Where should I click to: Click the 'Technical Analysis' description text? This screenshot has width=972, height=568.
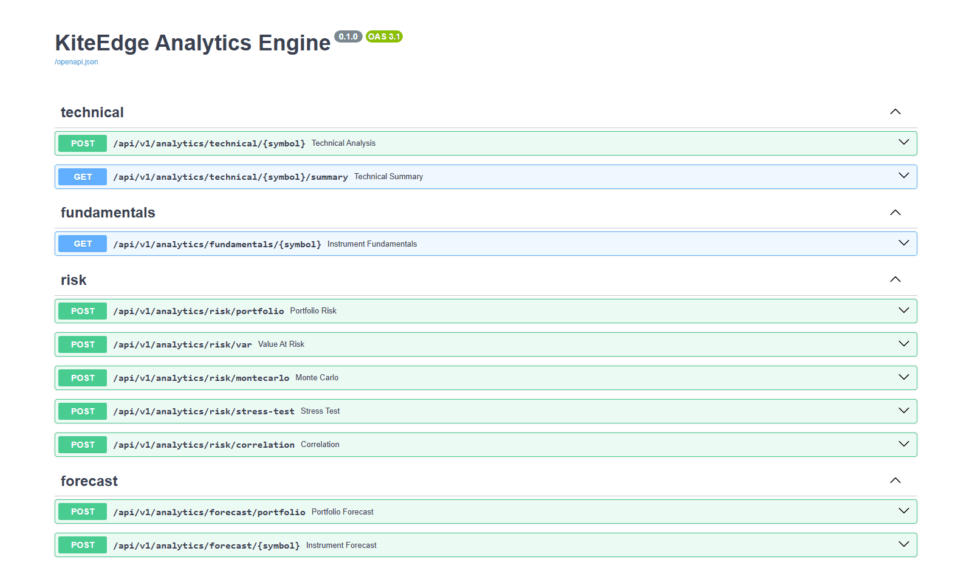[x=344, y=143]
